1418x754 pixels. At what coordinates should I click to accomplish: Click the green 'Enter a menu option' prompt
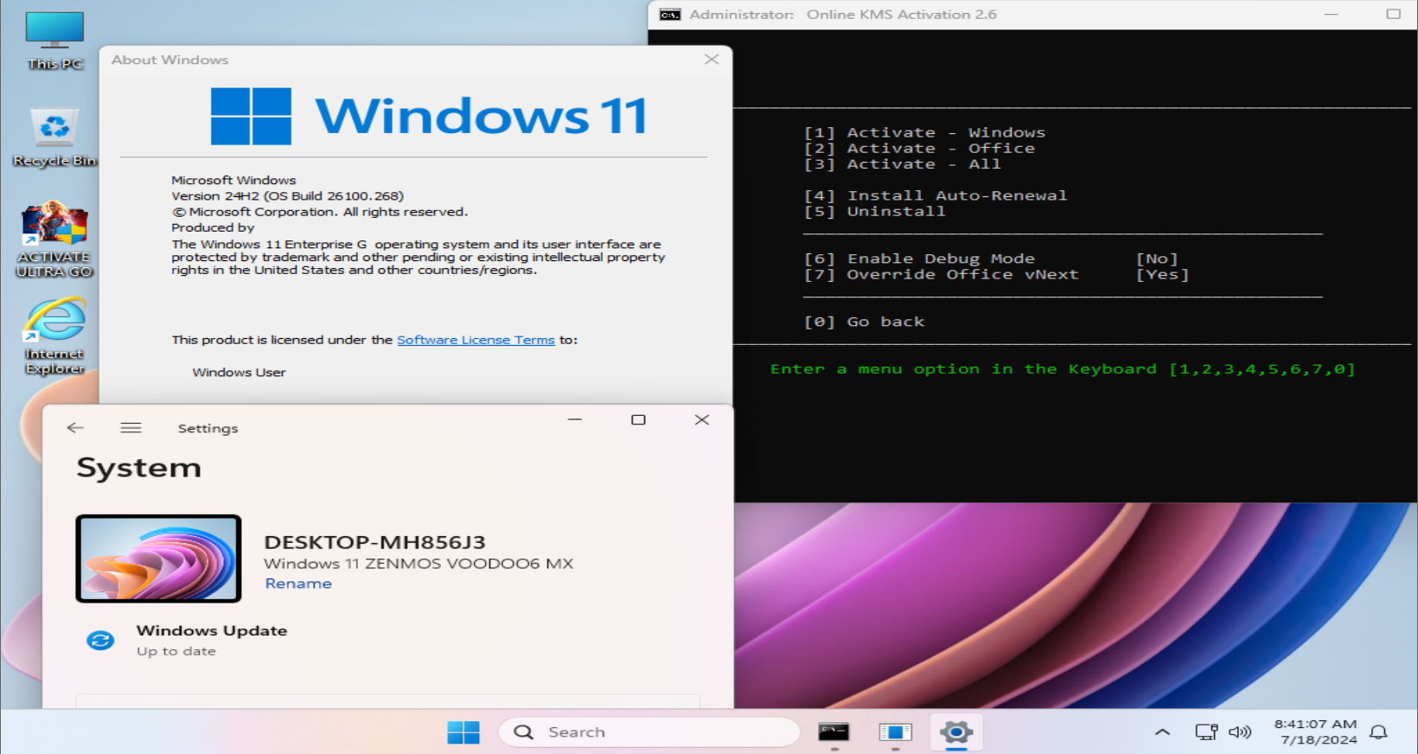tap(1063, 369)
